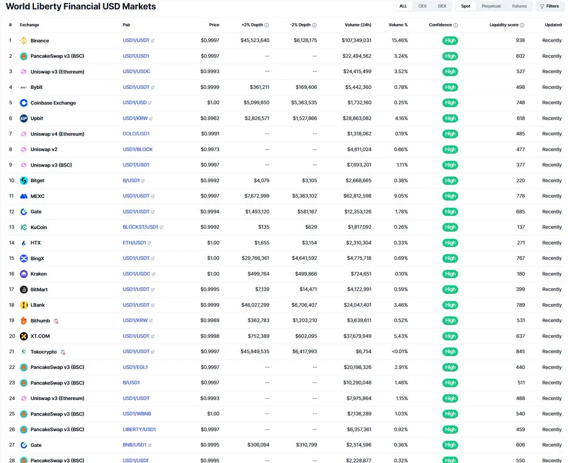The height and width of the screenshot is (463, 568).
Task: Switch to the DEX tab
Action: [442, 6]
